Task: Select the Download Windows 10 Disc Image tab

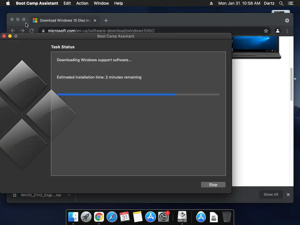Action: [x=65, y=21]
